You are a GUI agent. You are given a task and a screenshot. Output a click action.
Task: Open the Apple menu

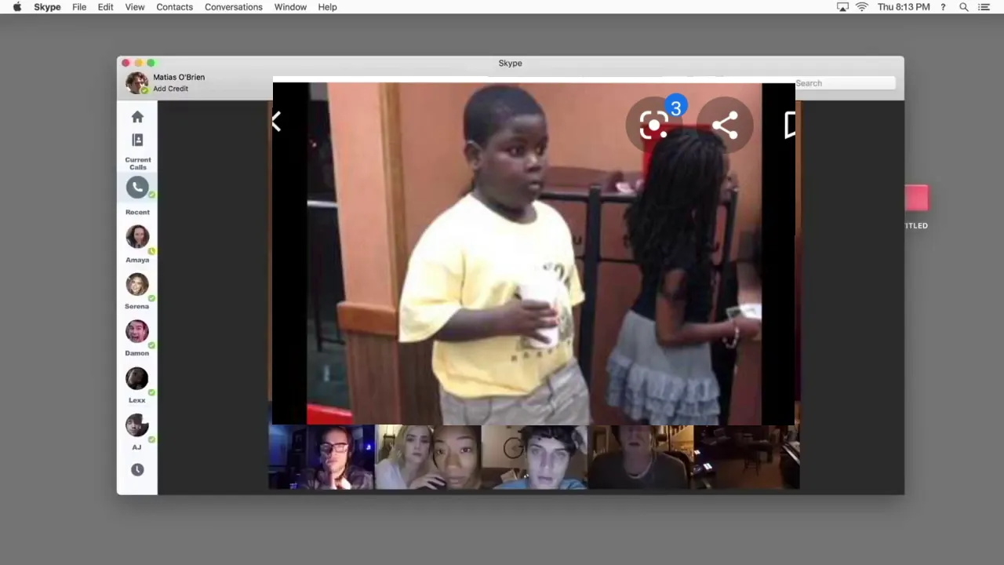16,7
